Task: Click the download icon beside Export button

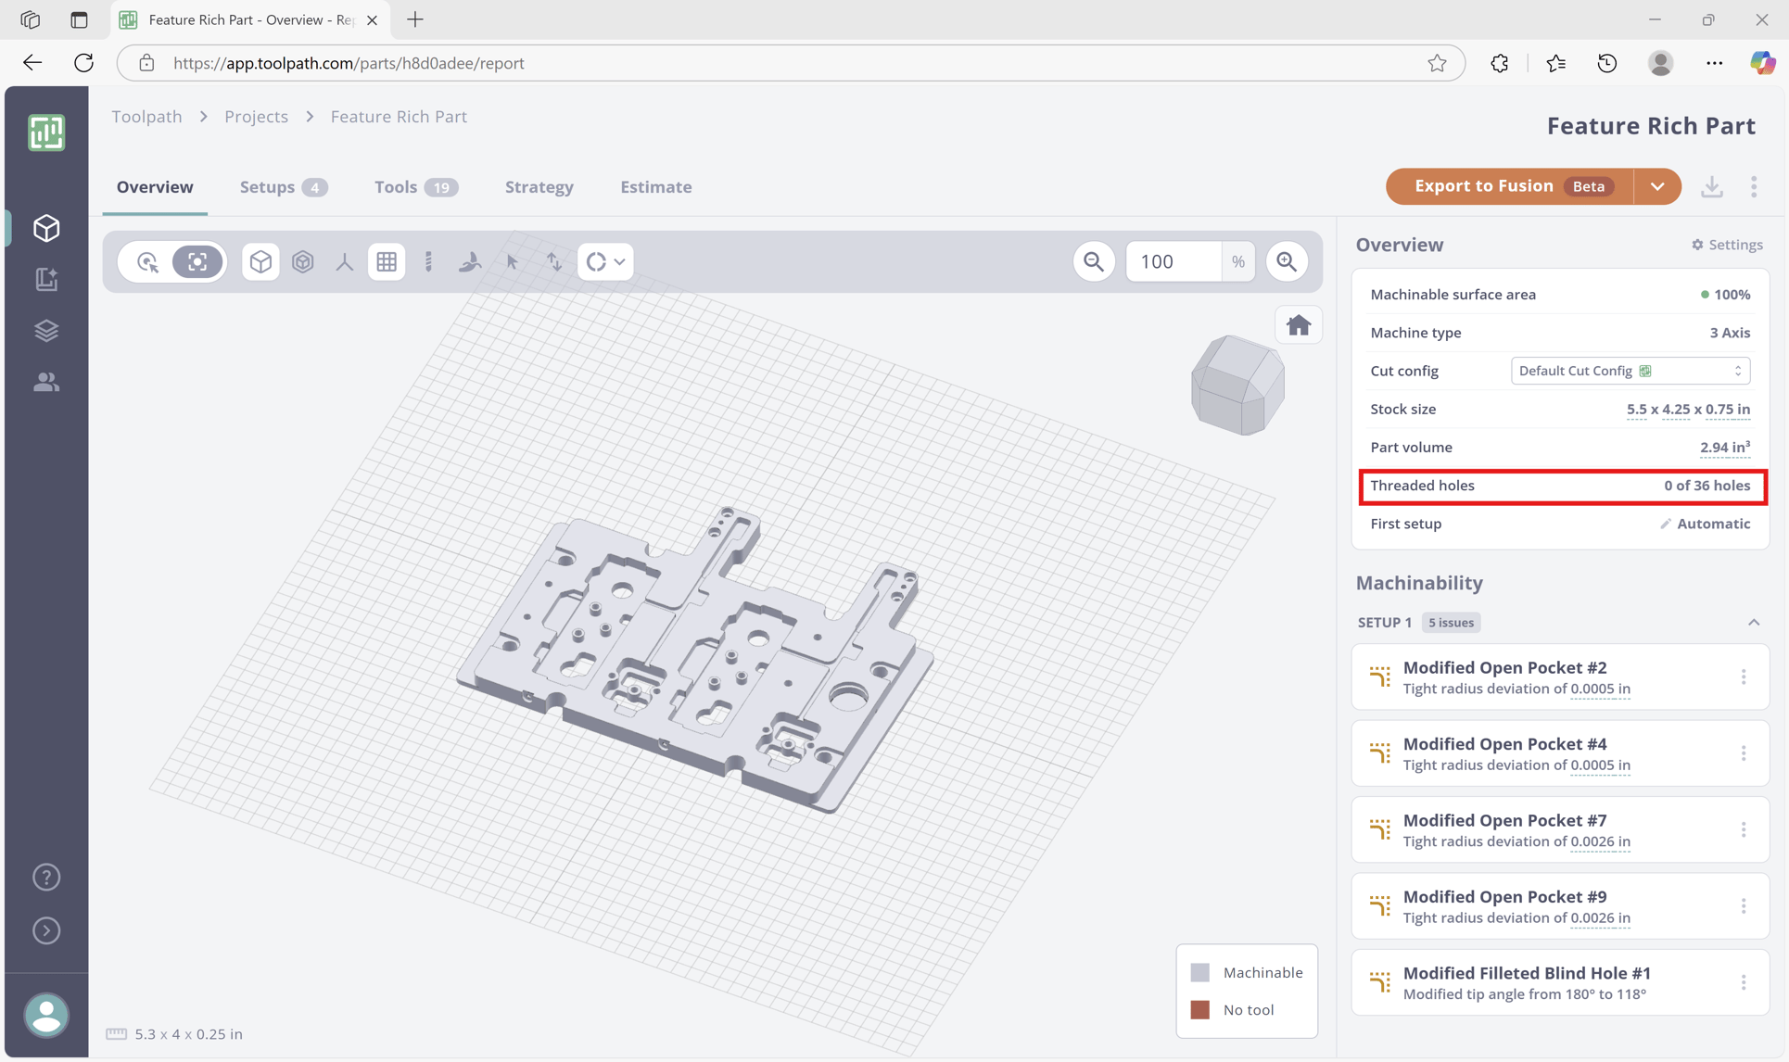Action: coord(1711,186)
